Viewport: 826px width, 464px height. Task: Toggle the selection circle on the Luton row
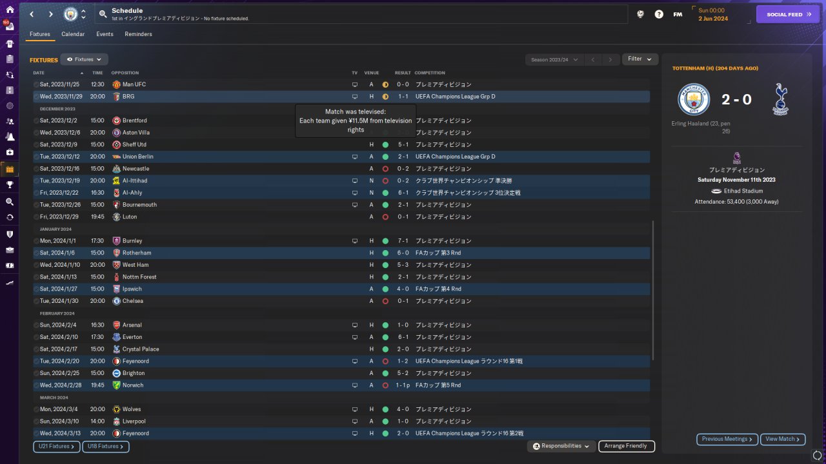pyautogui.click(x=36, y=217)
